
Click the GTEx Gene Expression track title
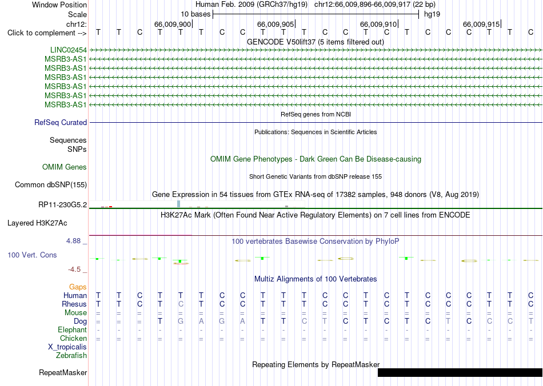[x=316, y=194]
